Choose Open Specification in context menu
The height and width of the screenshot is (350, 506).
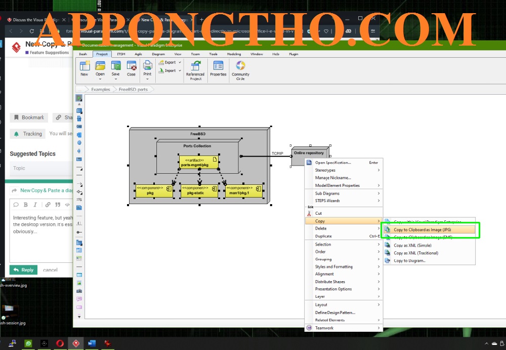[x=344, y=163]
